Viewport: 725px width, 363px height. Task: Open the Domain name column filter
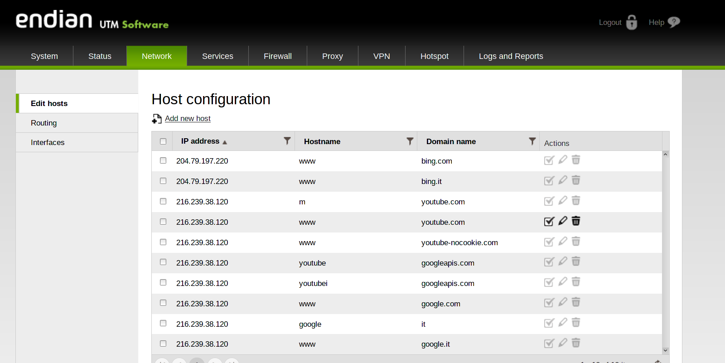pos(532,141)
